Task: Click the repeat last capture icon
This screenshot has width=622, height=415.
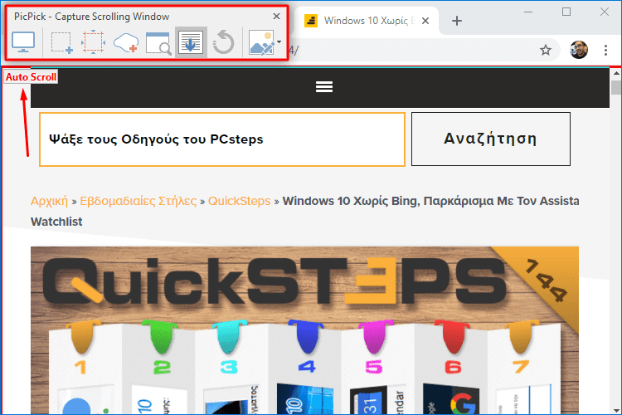Action: click(223, 42)
